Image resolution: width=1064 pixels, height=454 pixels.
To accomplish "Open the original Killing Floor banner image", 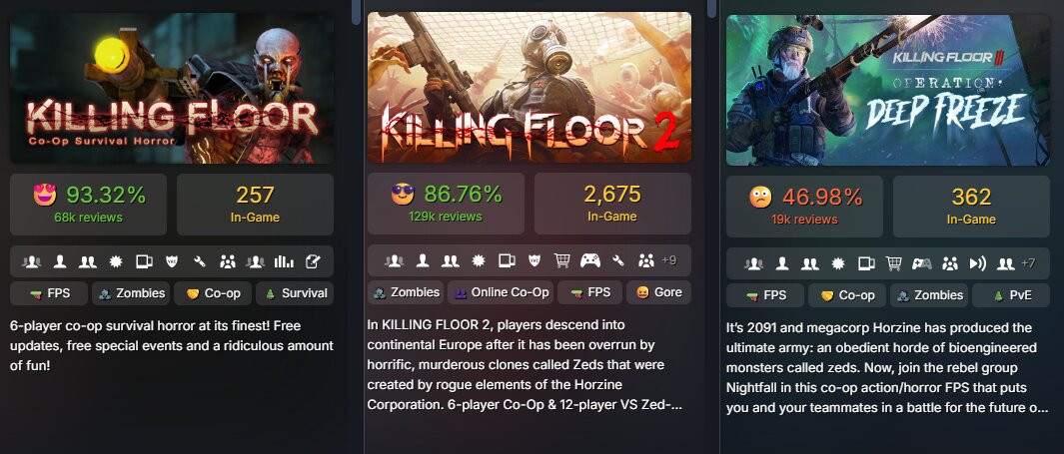I will pyautogui.click(x=172, y=87).
